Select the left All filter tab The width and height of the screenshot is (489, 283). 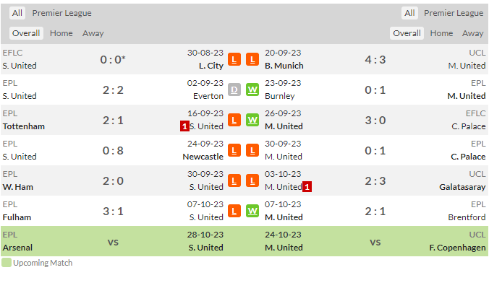tap(17, 13)
